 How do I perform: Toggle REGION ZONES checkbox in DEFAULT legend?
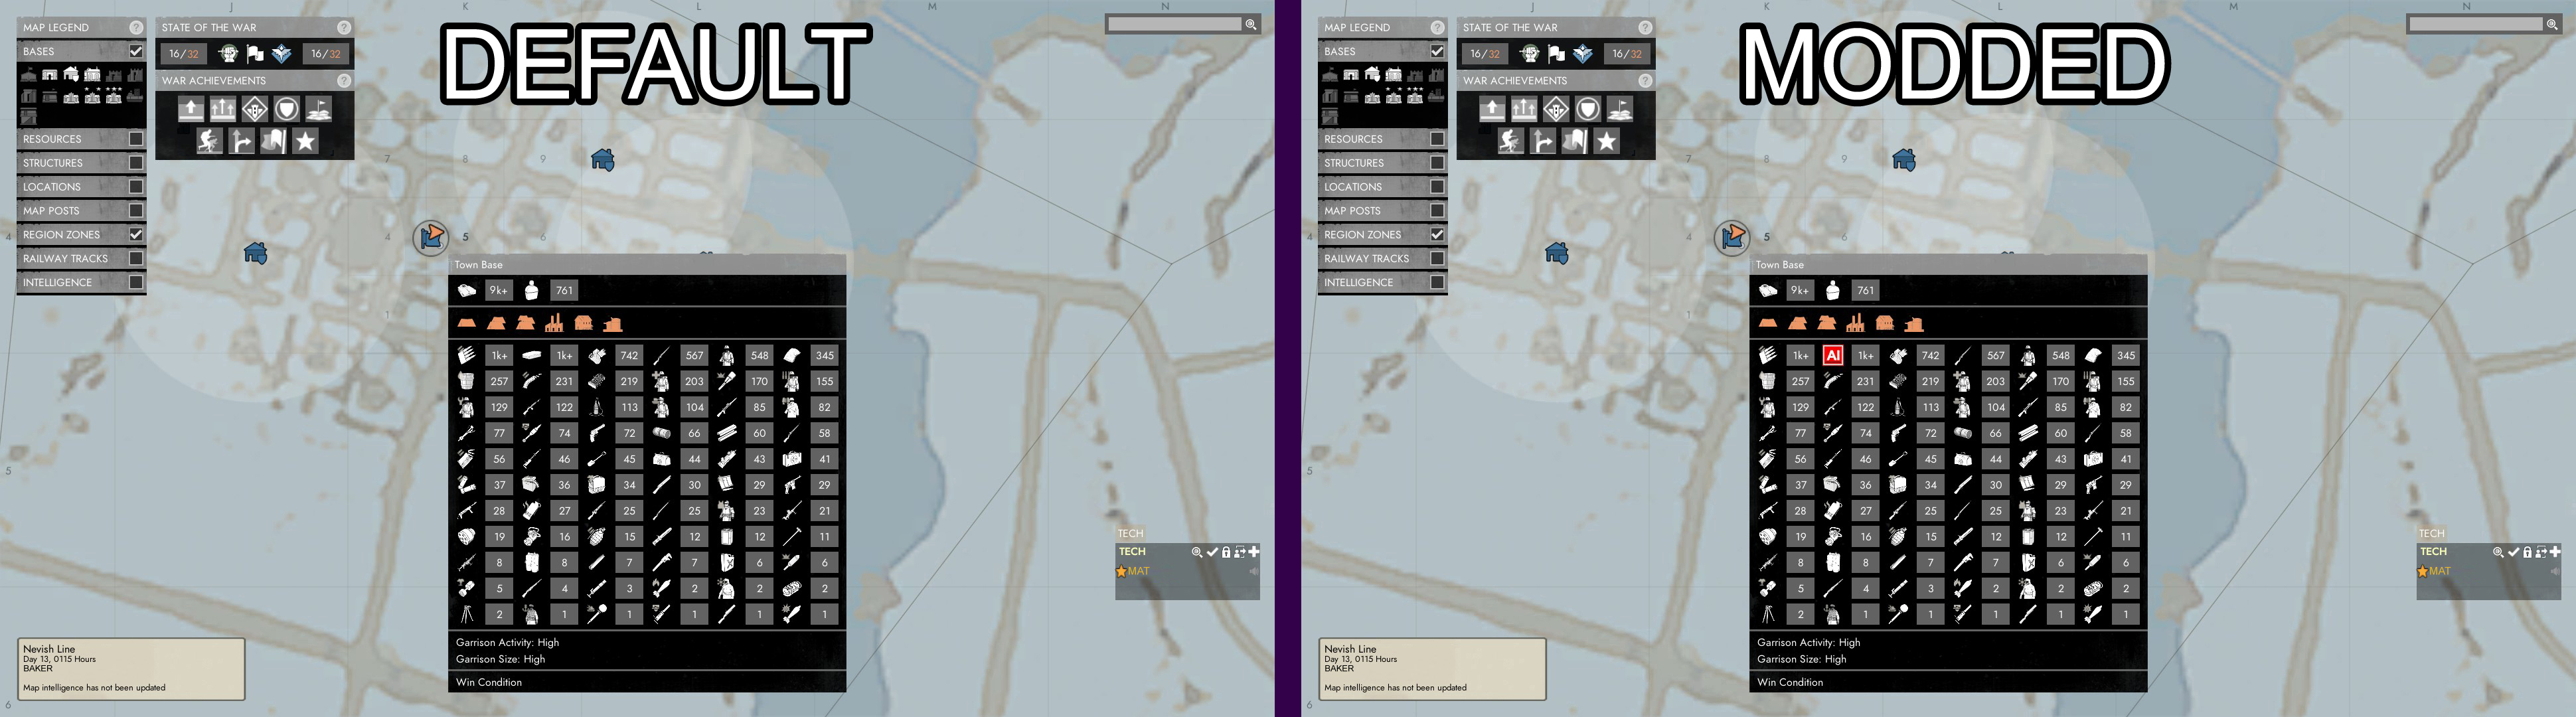point(136,234)
